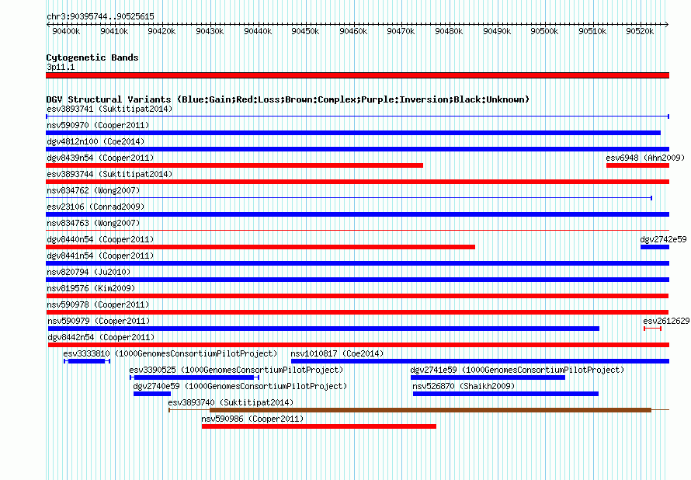Select the nsv590978 (Cooper2011) label

[99, 304]
